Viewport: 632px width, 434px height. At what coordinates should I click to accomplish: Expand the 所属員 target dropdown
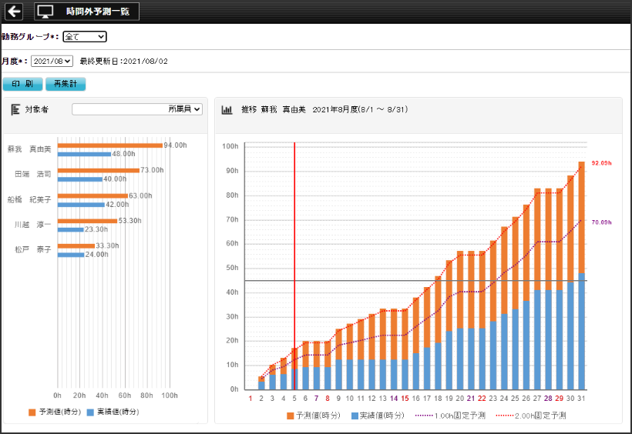[x=137, y=109]
